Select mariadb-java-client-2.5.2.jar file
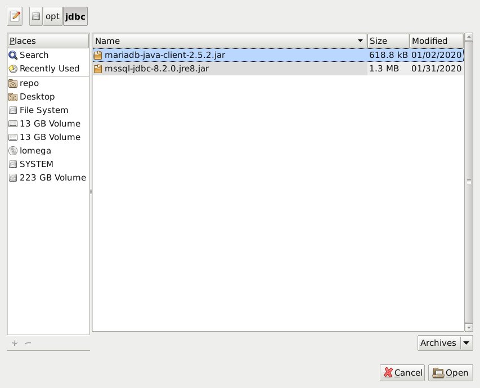This screenshot has height=388, width=480. click(x=278, y=55)
